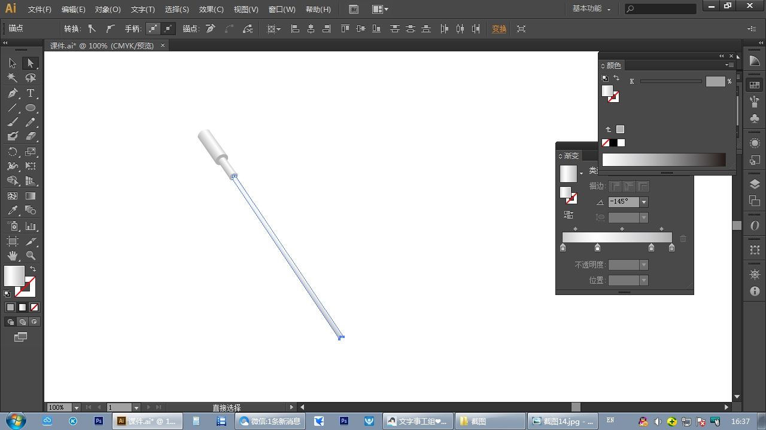Select the Eyedropper tool
The width and height of the screenshot is (766, 430).
[x=13, y=210]
